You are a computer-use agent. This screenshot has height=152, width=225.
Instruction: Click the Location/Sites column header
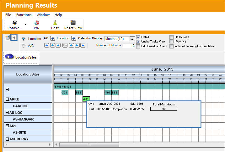(x=28, y=74)
